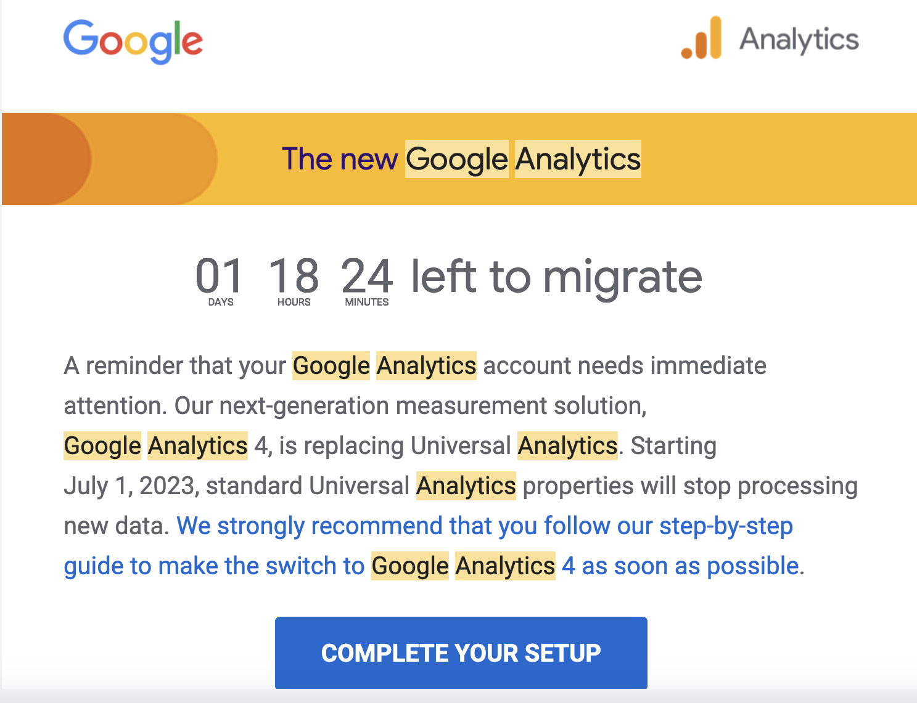Click highlighted 'Analytics' in the blue link
The image size is (917, 703).
click(x=505, y=566)
